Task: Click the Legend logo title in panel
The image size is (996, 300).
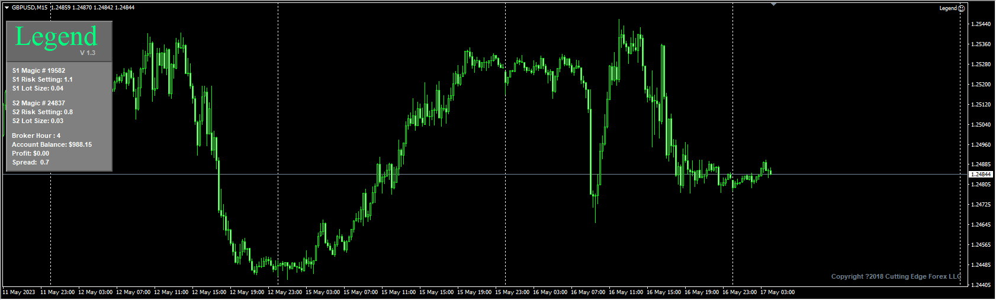Action: 56,37
